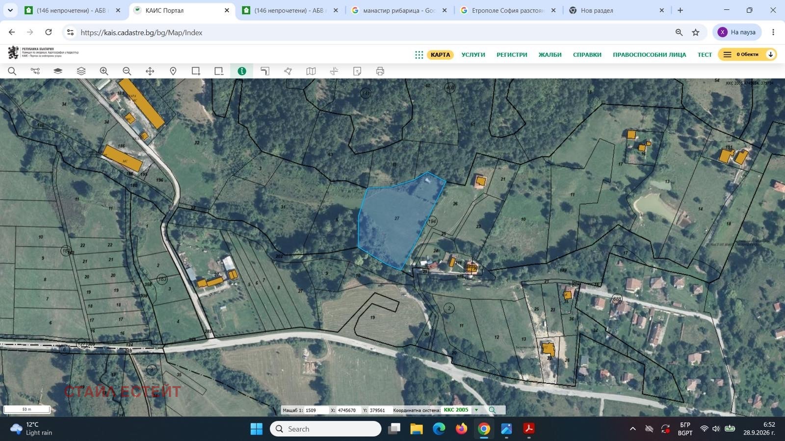The image size is (785, 441).
Task: Toggle the green info identify tool
Action: tap(242, 71)
